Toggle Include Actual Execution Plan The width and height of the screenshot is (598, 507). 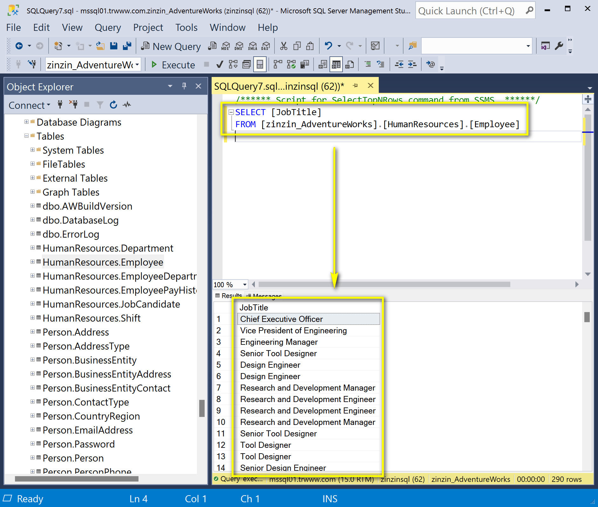coord(278,65)
